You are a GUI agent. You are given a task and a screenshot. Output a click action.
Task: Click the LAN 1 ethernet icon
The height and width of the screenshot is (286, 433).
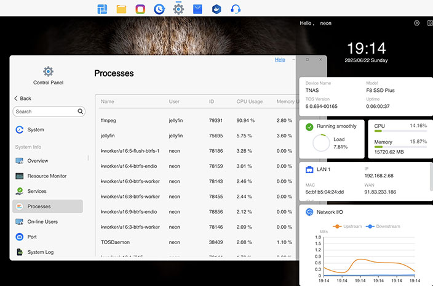click(x=309, y=170)
